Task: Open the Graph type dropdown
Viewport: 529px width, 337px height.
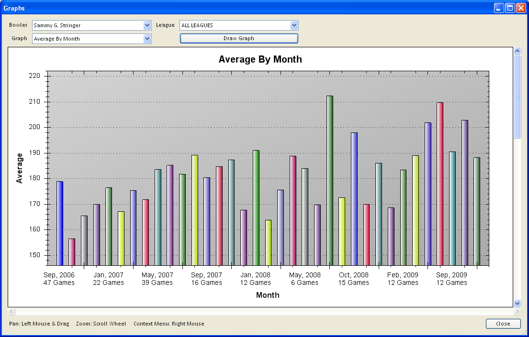Action: click(x=147, y=39)
